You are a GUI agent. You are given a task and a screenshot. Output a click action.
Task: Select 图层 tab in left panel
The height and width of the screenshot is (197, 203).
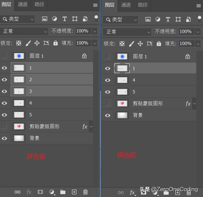tap(6, 4)
